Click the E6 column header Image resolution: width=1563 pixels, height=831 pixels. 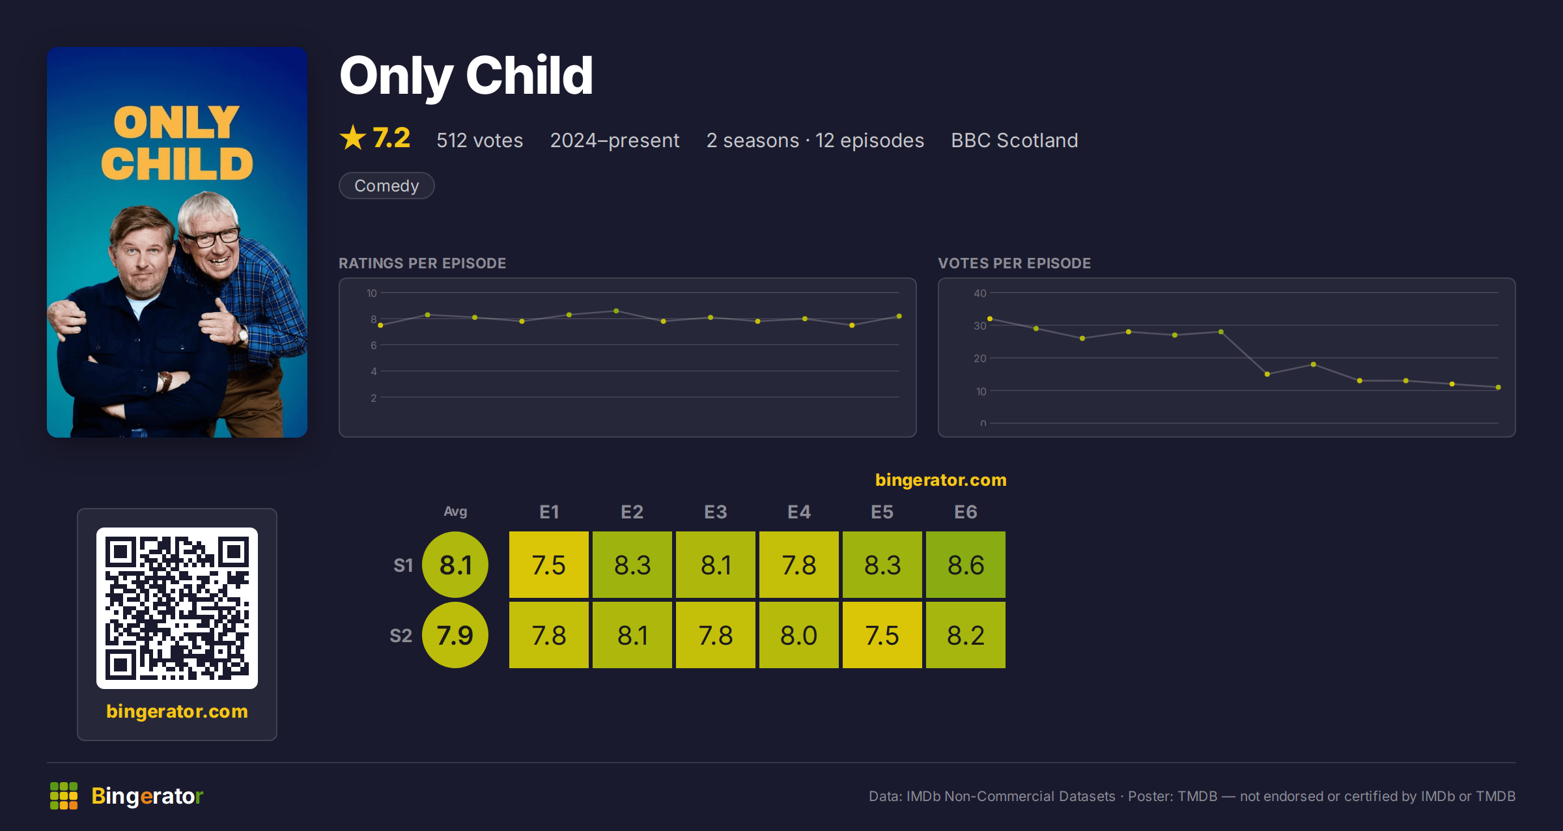(966, 512)
